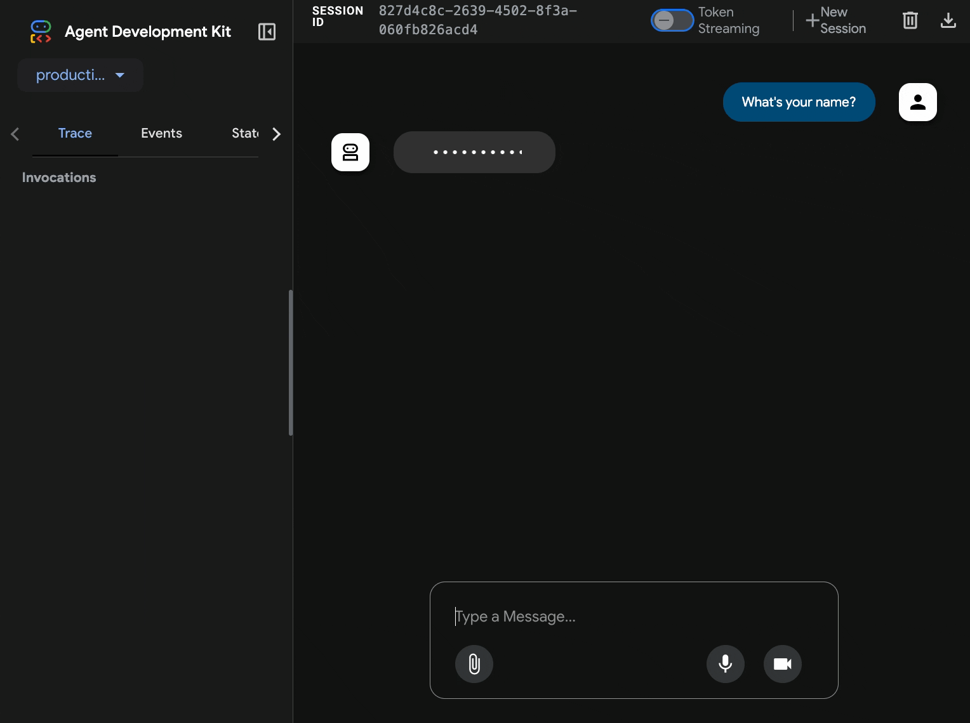Collapse the side panel using the panel icon
This screenshot has width=970, height=723.
[267, 32]
